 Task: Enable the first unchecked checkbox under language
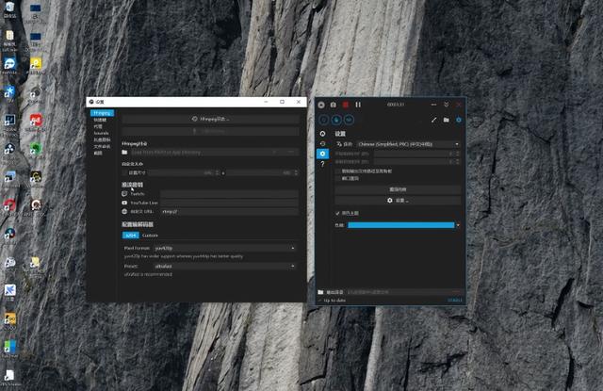click(338, 171)
